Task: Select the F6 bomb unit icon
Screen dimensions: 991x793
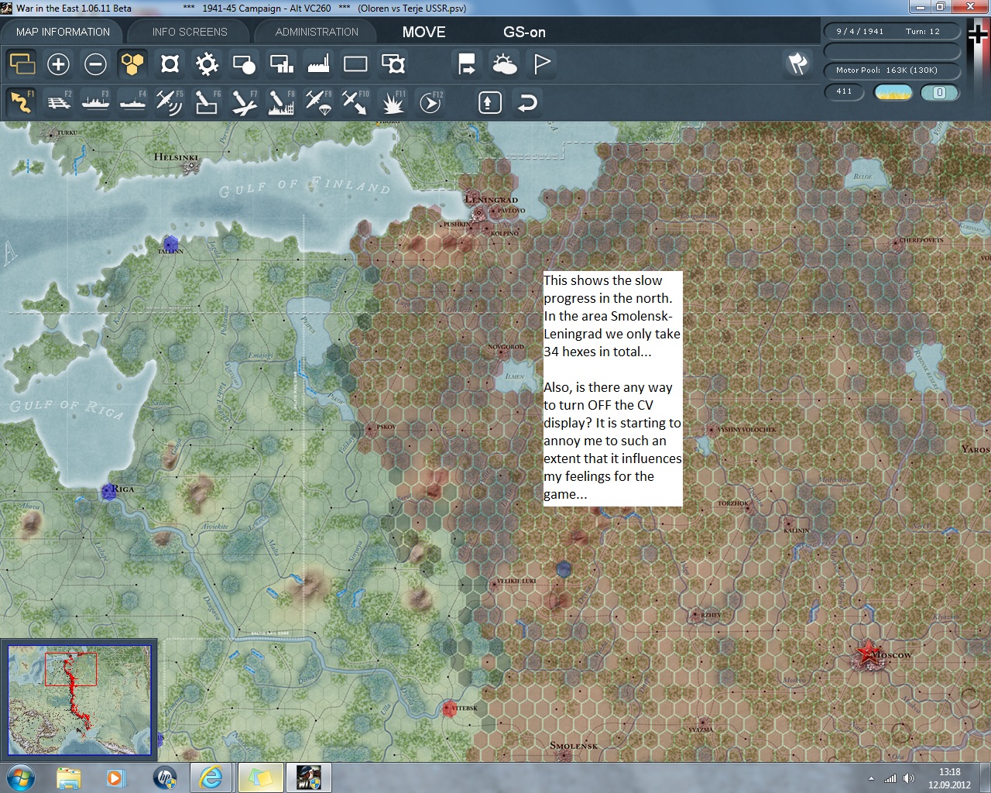Action: [x=207, y=102]
